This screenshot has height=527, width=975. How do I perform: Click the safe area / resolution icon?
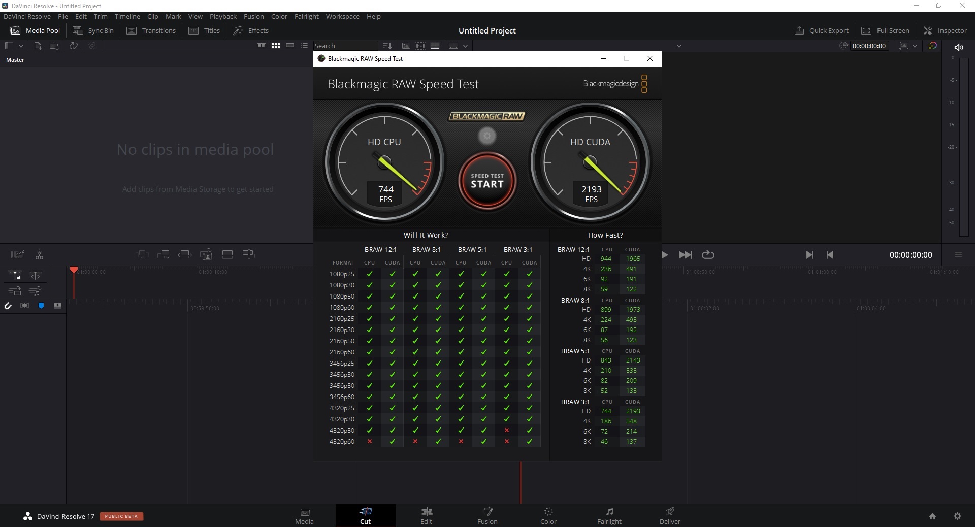click(x=453, y=46)
